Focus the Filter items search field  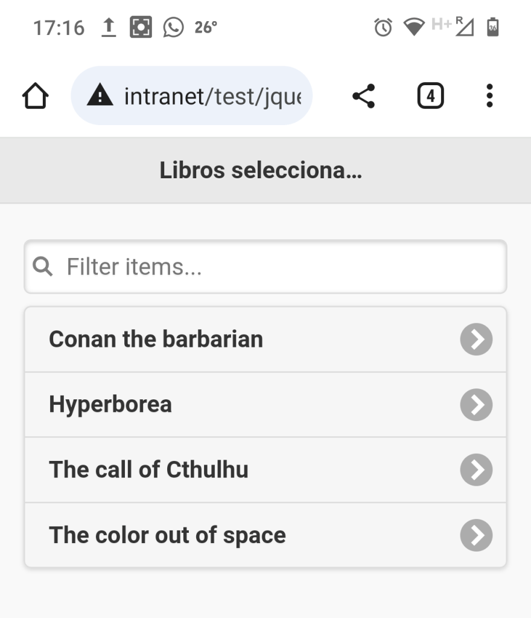pyautogui.click(x=278, y=266)
